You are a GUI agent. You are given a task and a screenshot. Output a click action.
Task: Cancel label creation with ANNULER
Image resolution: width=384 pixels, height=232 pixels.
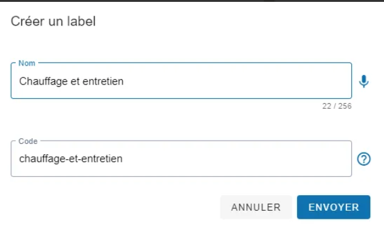(256, 207)
